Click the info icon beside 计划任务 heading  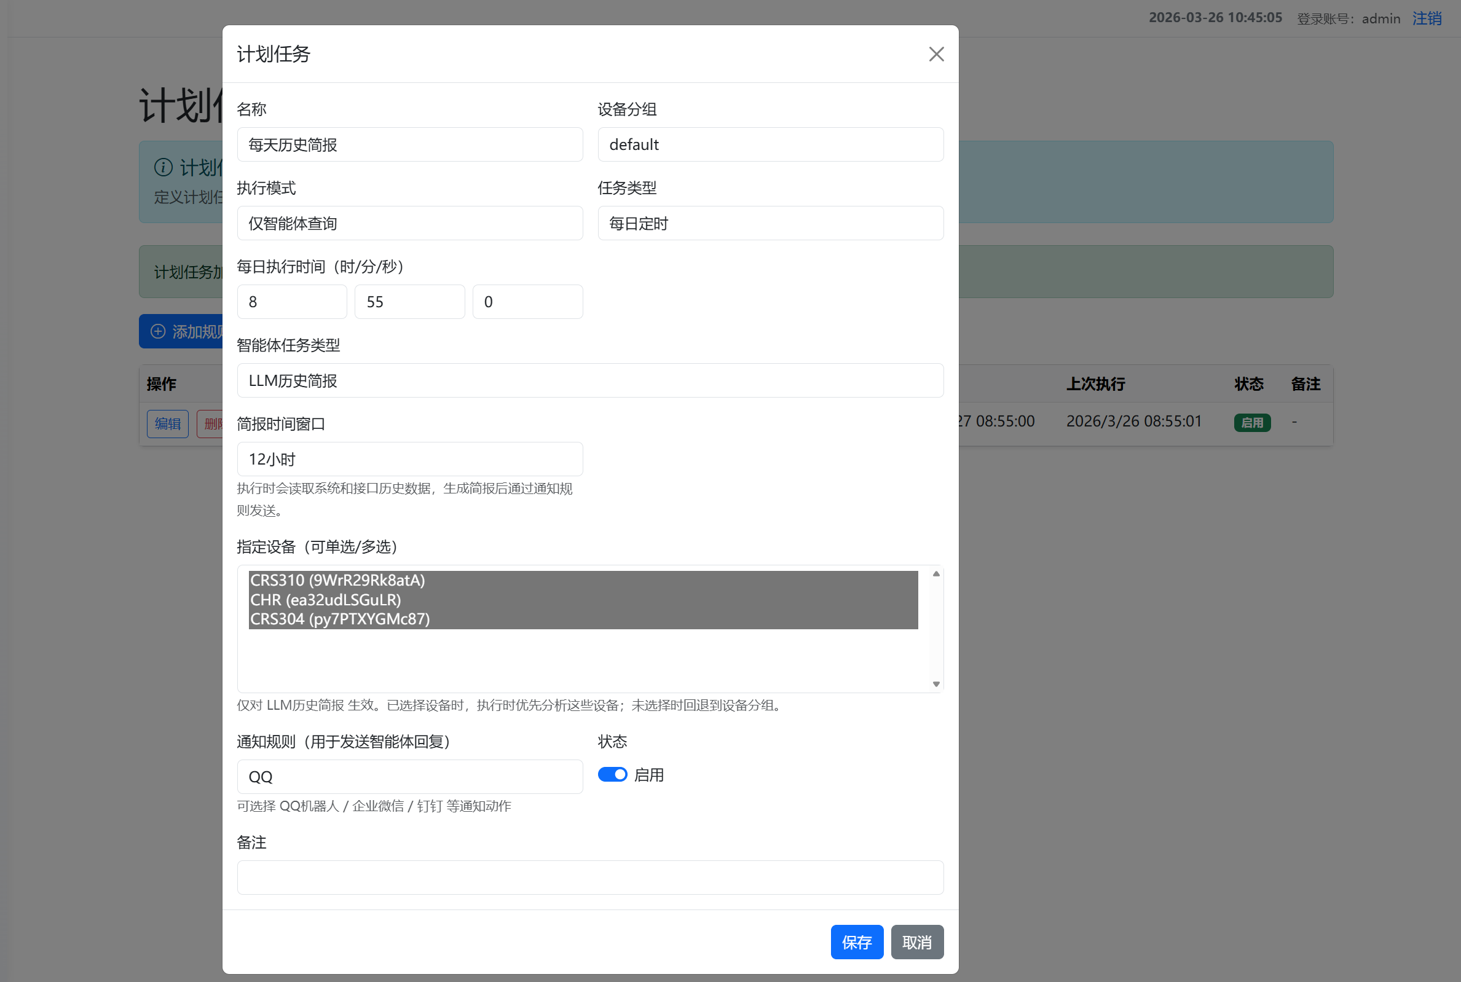(163, 167)
